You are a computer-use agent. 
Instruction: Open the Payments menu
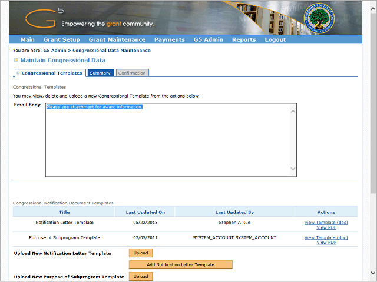point(170,39)
